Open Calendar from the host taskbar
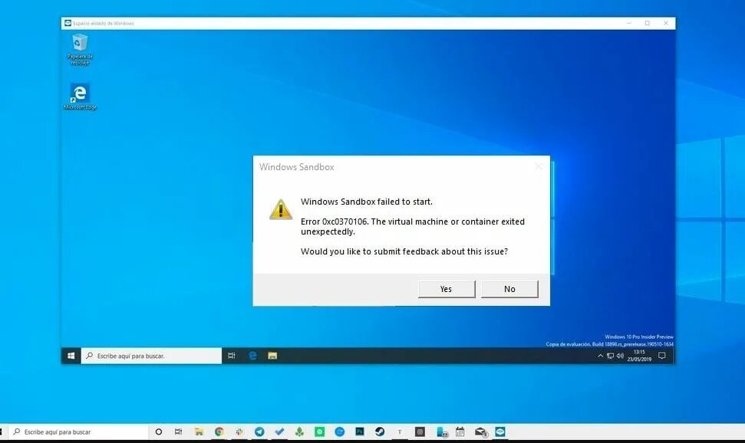Image resolution: width=745 pixels, height=443 pixels. (460, 432)
